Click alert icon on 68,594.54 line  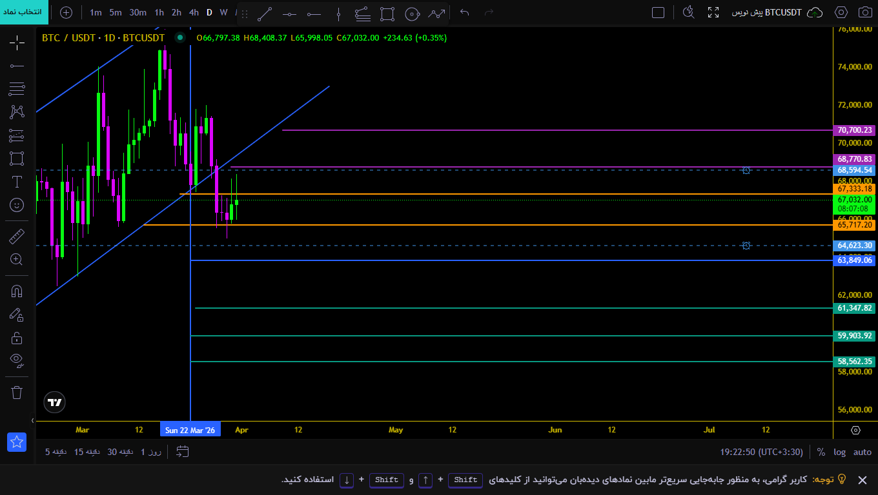[746, 170]
